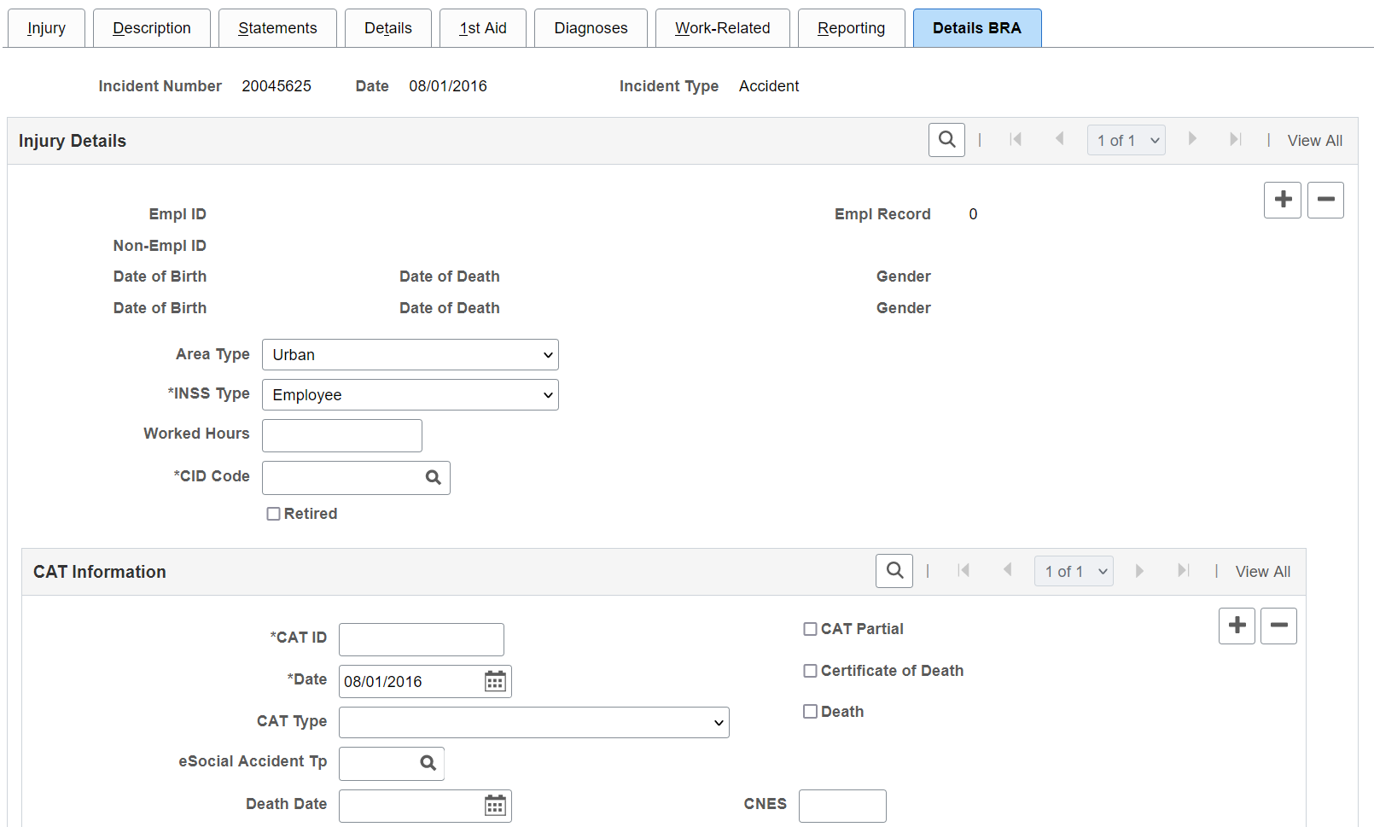
Task: Go to first Injury Details row
Action: [1016, 139]
